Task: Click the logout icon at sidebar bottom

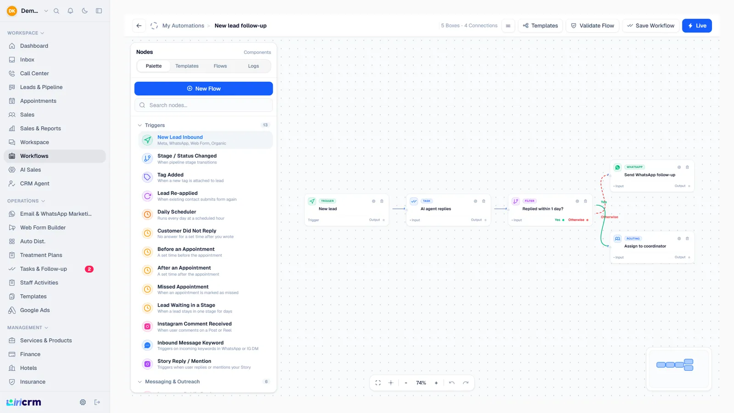Action: [x=97, y=402]
